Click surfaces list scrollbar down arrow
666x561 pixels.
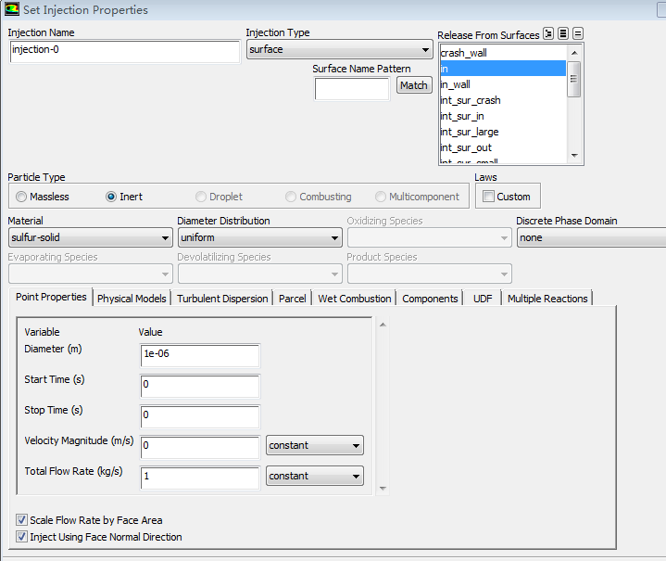click(x=574, y=156)
